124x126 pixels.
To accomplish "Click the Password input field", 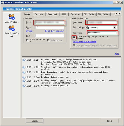I will click(102, 33).
